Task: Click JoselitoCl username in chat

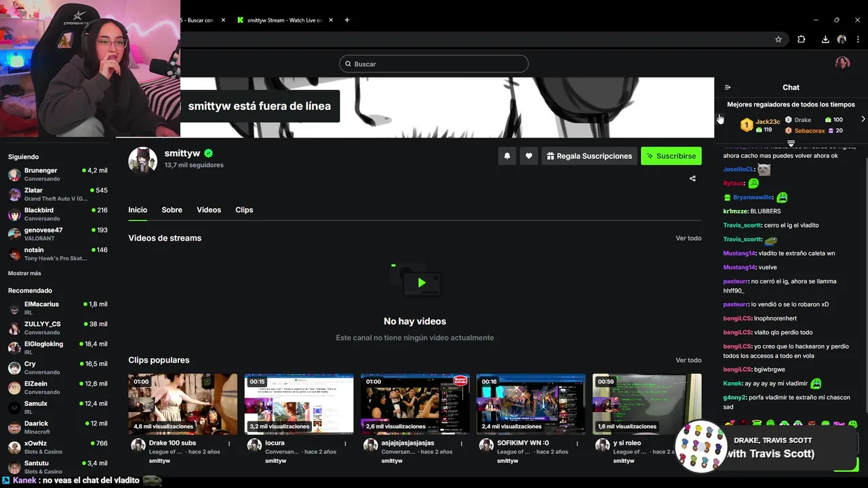Action: coord(738,169)
